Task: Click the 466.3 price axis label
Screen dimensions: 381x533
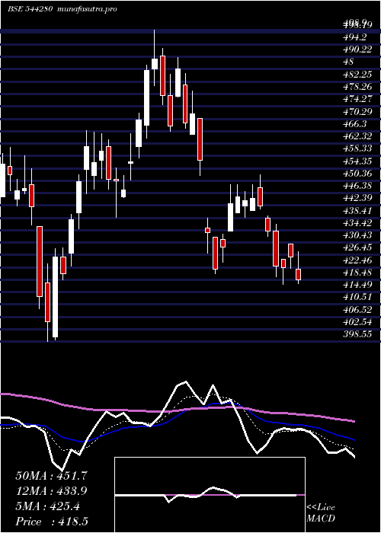Action: [x=354, y=123]
